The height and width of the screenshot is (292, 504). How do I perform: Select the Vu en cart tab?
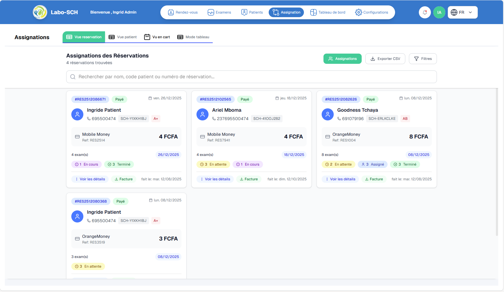point(157,37)
